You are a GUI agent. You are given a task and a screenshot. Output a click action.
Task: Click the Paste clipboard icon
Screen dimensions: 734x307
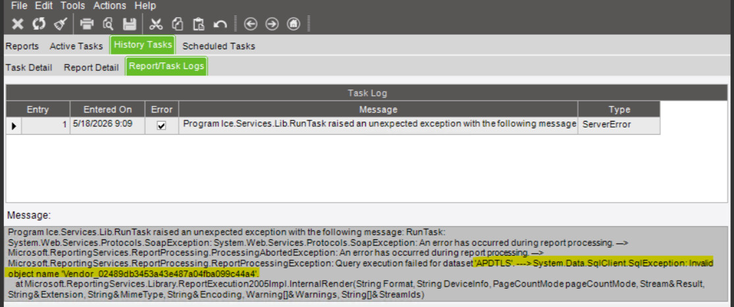pos(199,24)
